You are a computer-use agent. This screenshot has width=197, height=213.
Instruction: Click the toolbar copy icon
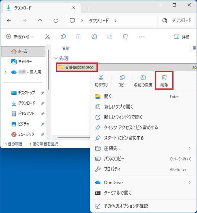click(x=63, y=37)
